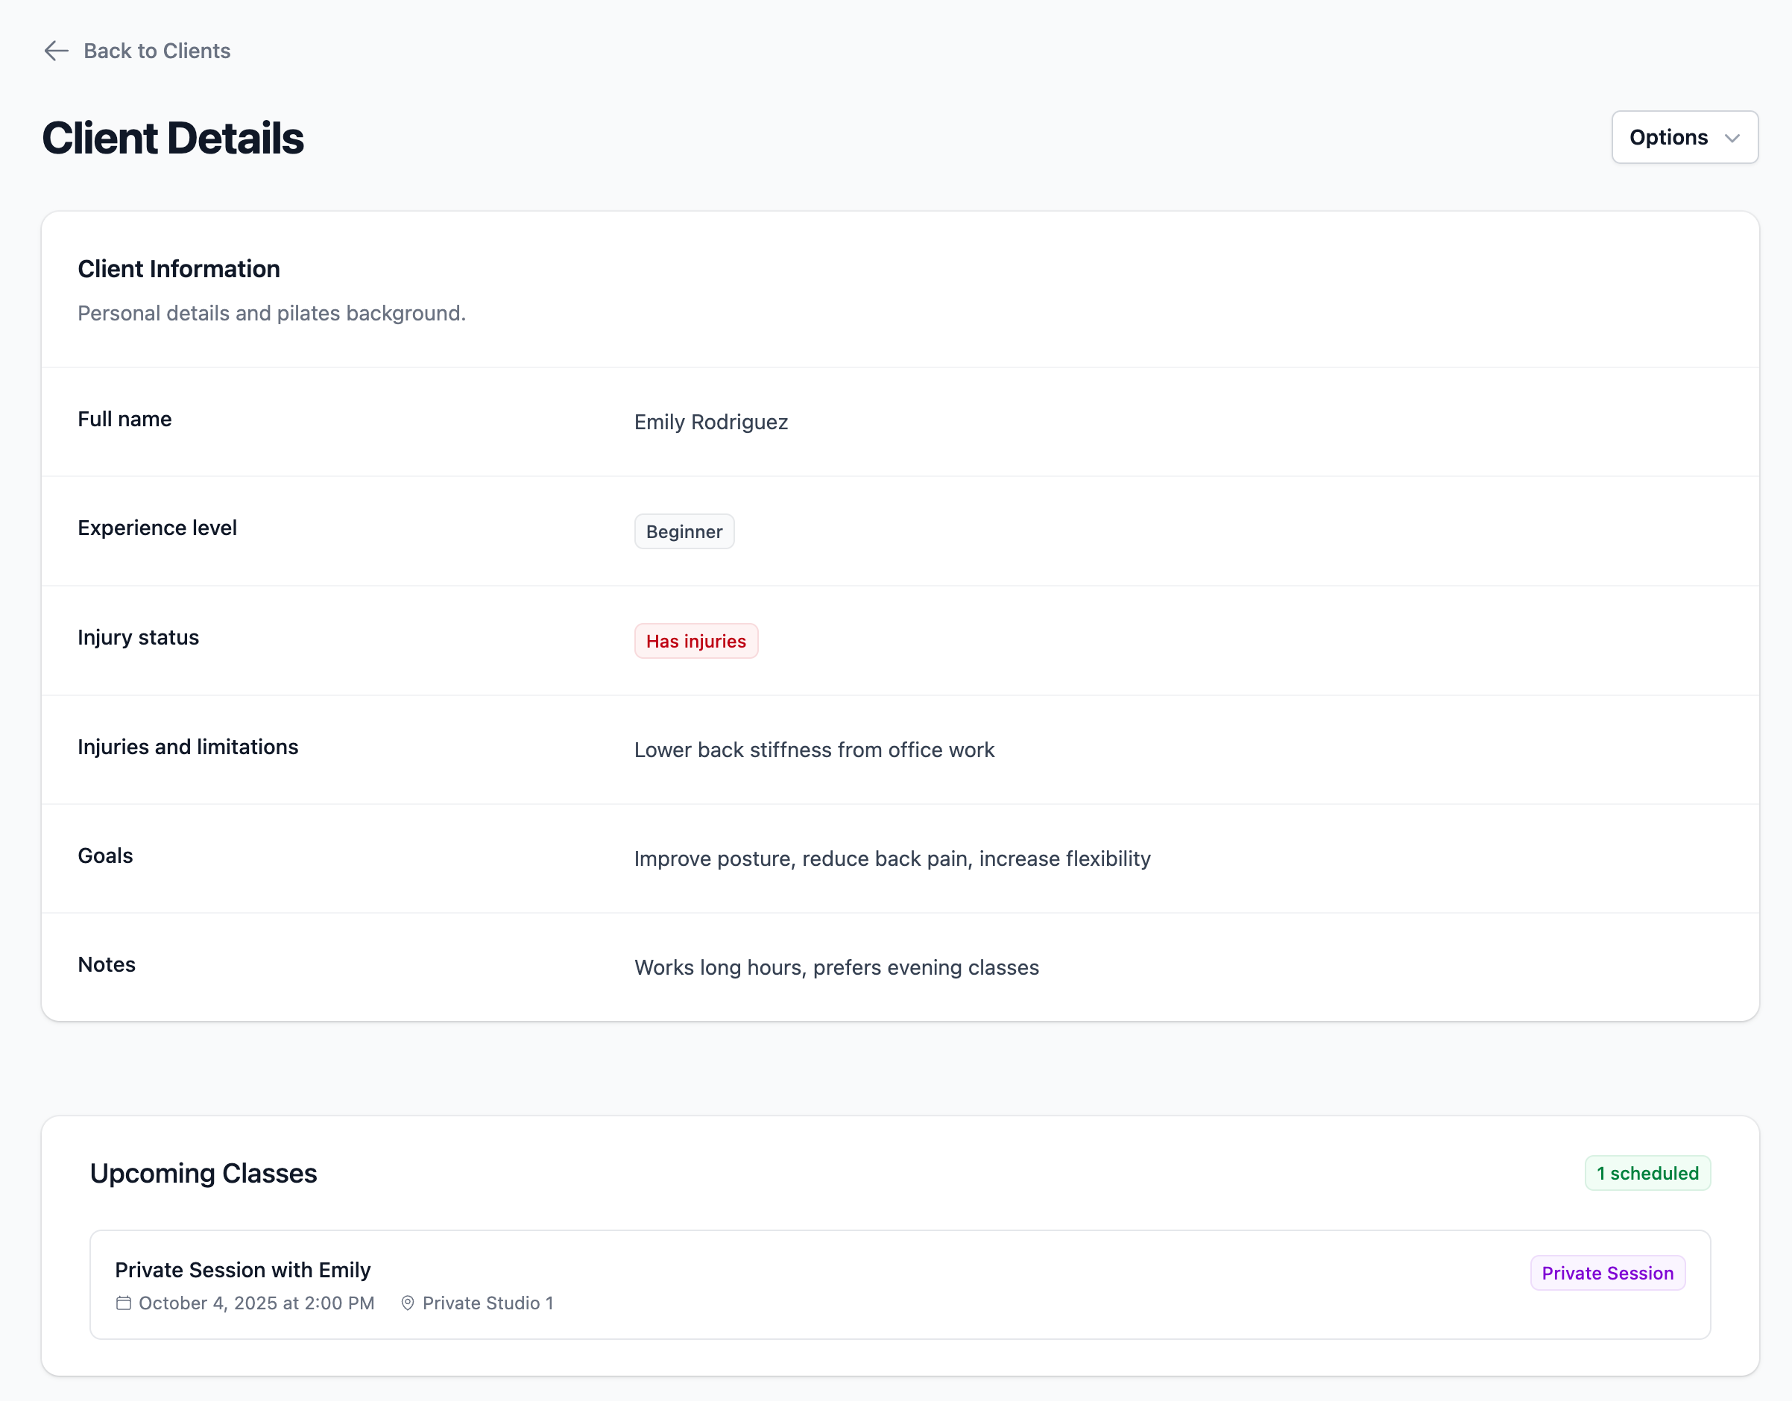Click the chevron on the Options button
The image size is (1792, 1401).
(x=1732, y=137)
